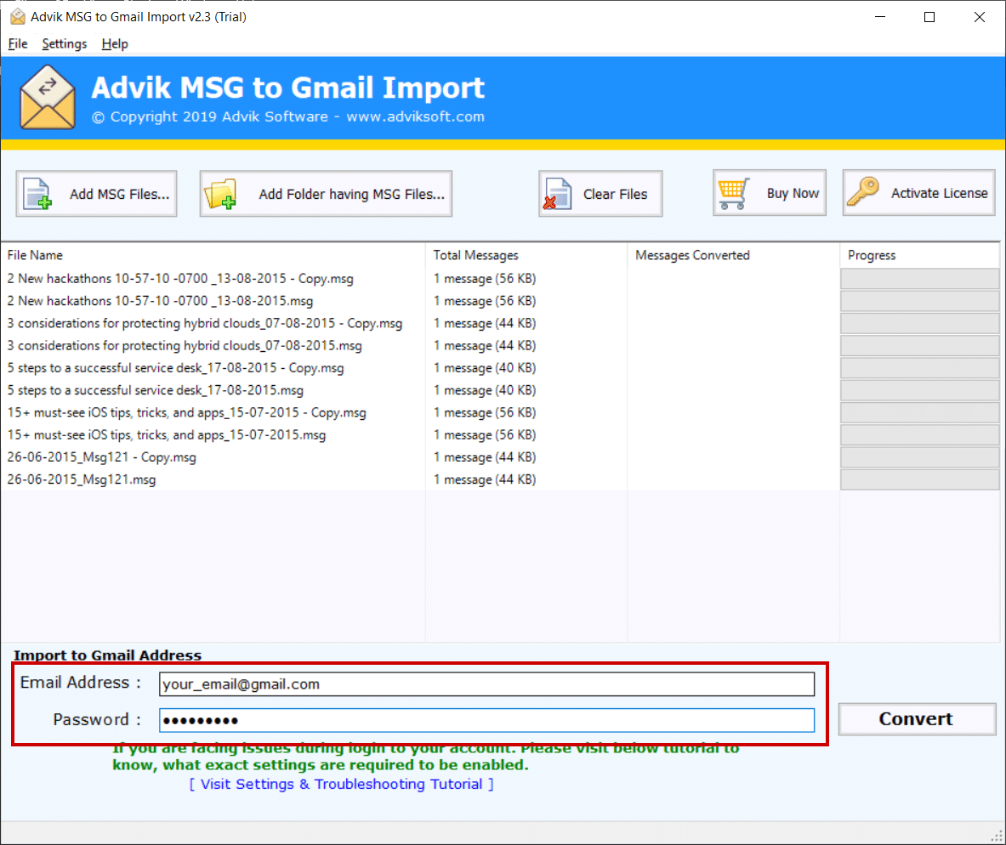Select '5 steps to a successful service desk_17-08-2015.msg'
The image size is (1006, 845).
pyautogui.click(x=156, y=390)
